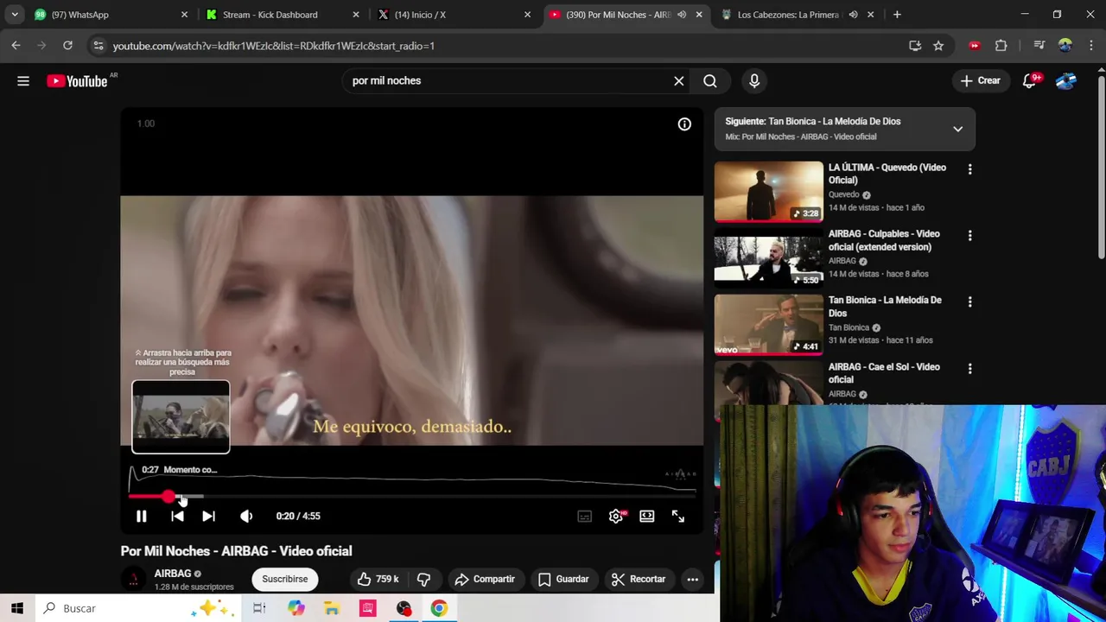Play LA ÚLTIMA - Quevedo thumbnail
This screenshot has width=1106, height=622.
click(769, 191)
